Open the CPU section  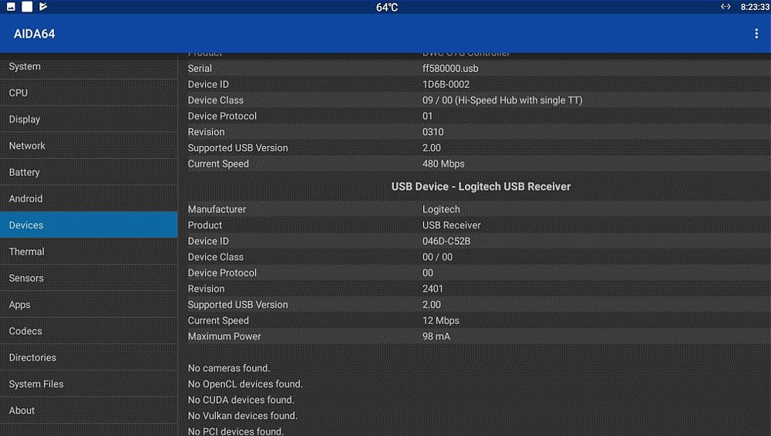tap(89, 93)
